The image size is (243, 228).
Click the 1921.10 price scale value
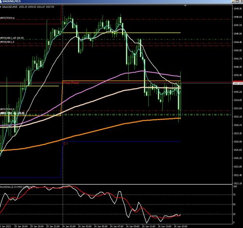click(238, 184)
